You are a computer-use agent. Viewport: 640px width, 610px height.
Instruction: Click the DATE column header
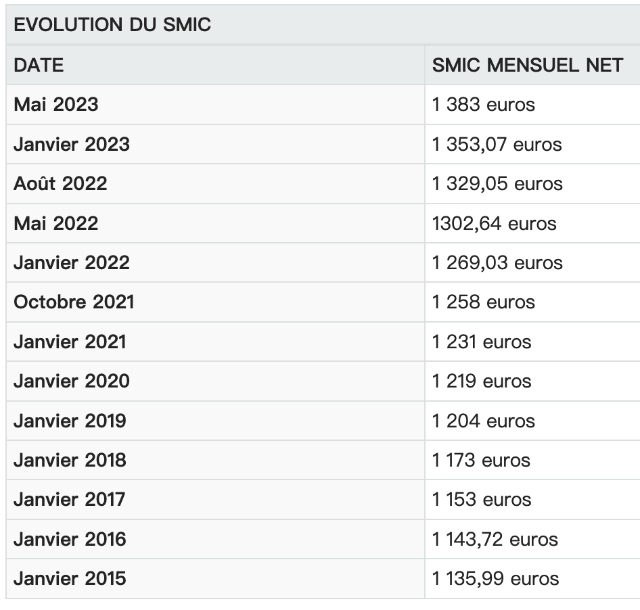coord(39,65)
